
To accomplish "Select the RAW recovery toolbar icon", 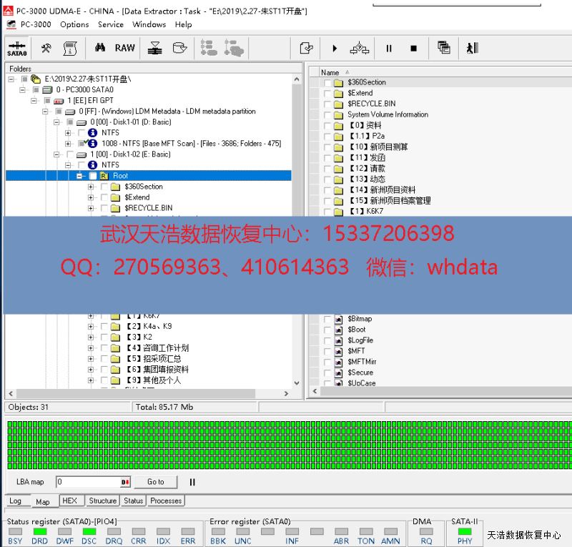I will click(x=124, y=48).
